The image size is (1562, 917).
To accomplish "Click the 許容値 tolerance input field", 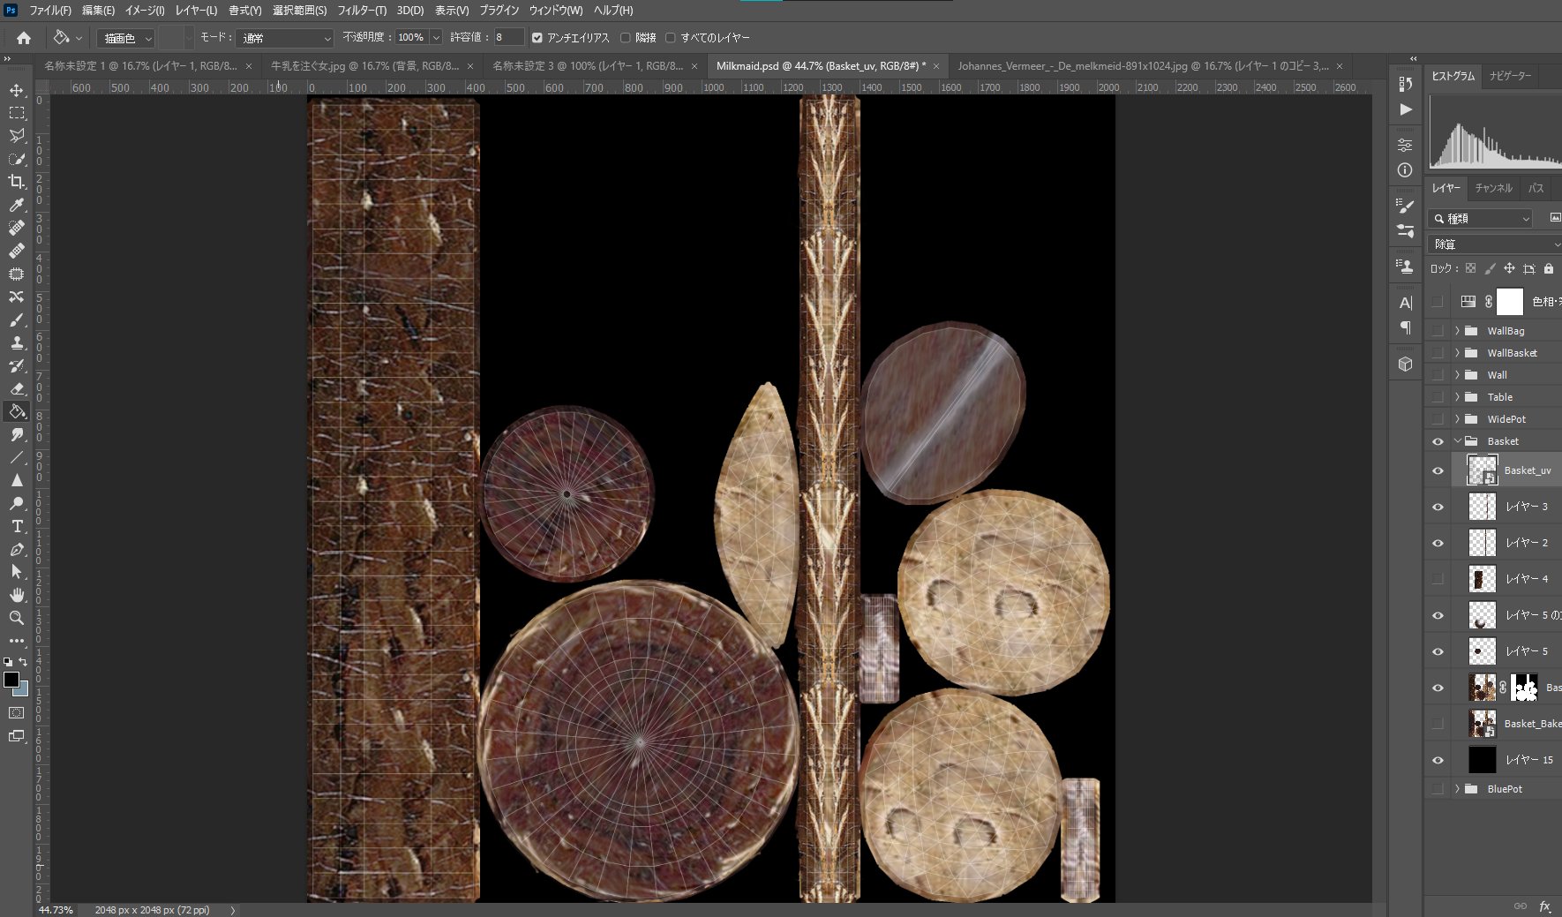I will (507, 38).
